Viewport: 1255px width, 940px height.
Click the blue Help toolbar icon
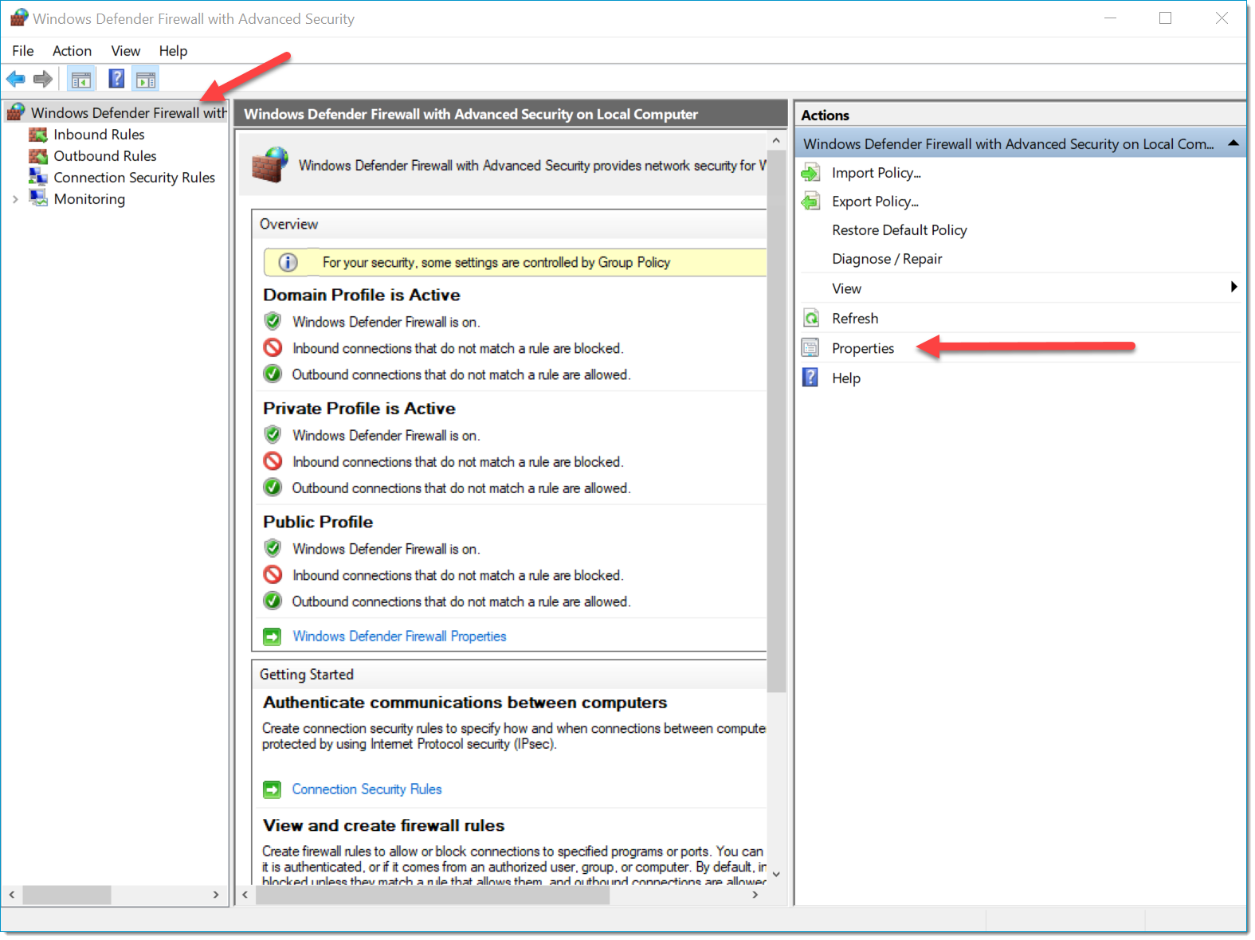(x=116, y=79)
